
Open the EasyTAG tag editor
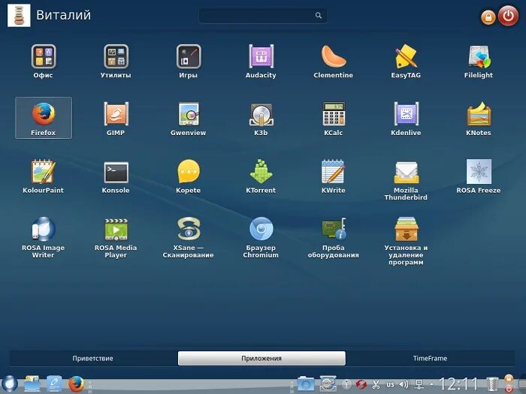[406, 61]
